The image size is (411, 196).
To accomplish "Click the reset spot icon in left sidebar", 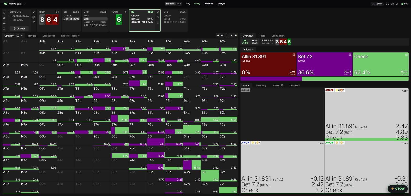I will 4,13.
